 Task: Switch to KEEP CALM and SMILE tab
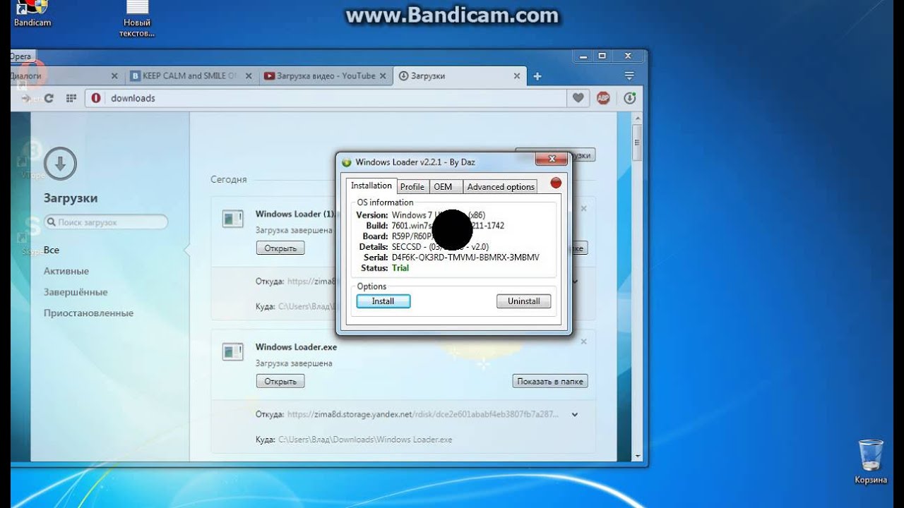click(191, 75)
